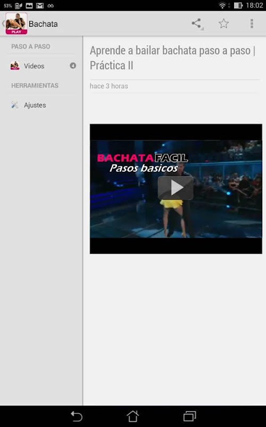
Task: Open the Videos section in the sidebar
Action: [41, 66]
